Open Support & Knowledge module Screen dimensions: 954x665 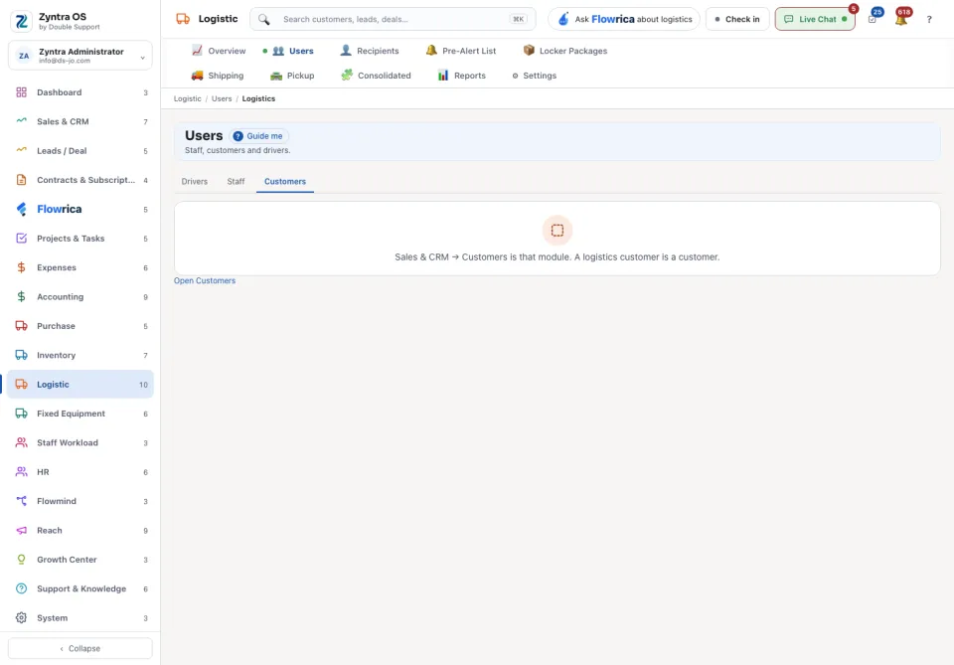tap(80, 588)
